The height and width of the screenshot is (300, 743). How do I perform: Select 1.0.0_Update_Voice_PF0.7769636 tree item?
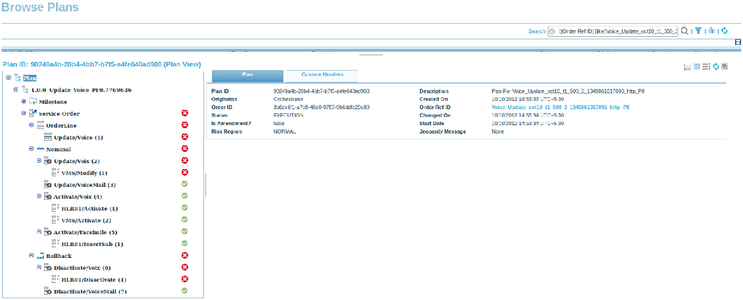(x=82, y=89)
